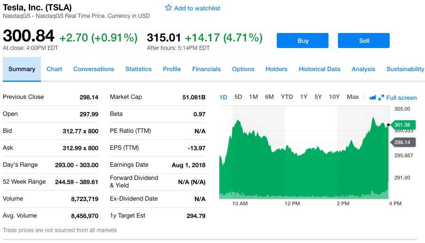Set chart range to Max

pyautogui.click(x=353, y=97)
